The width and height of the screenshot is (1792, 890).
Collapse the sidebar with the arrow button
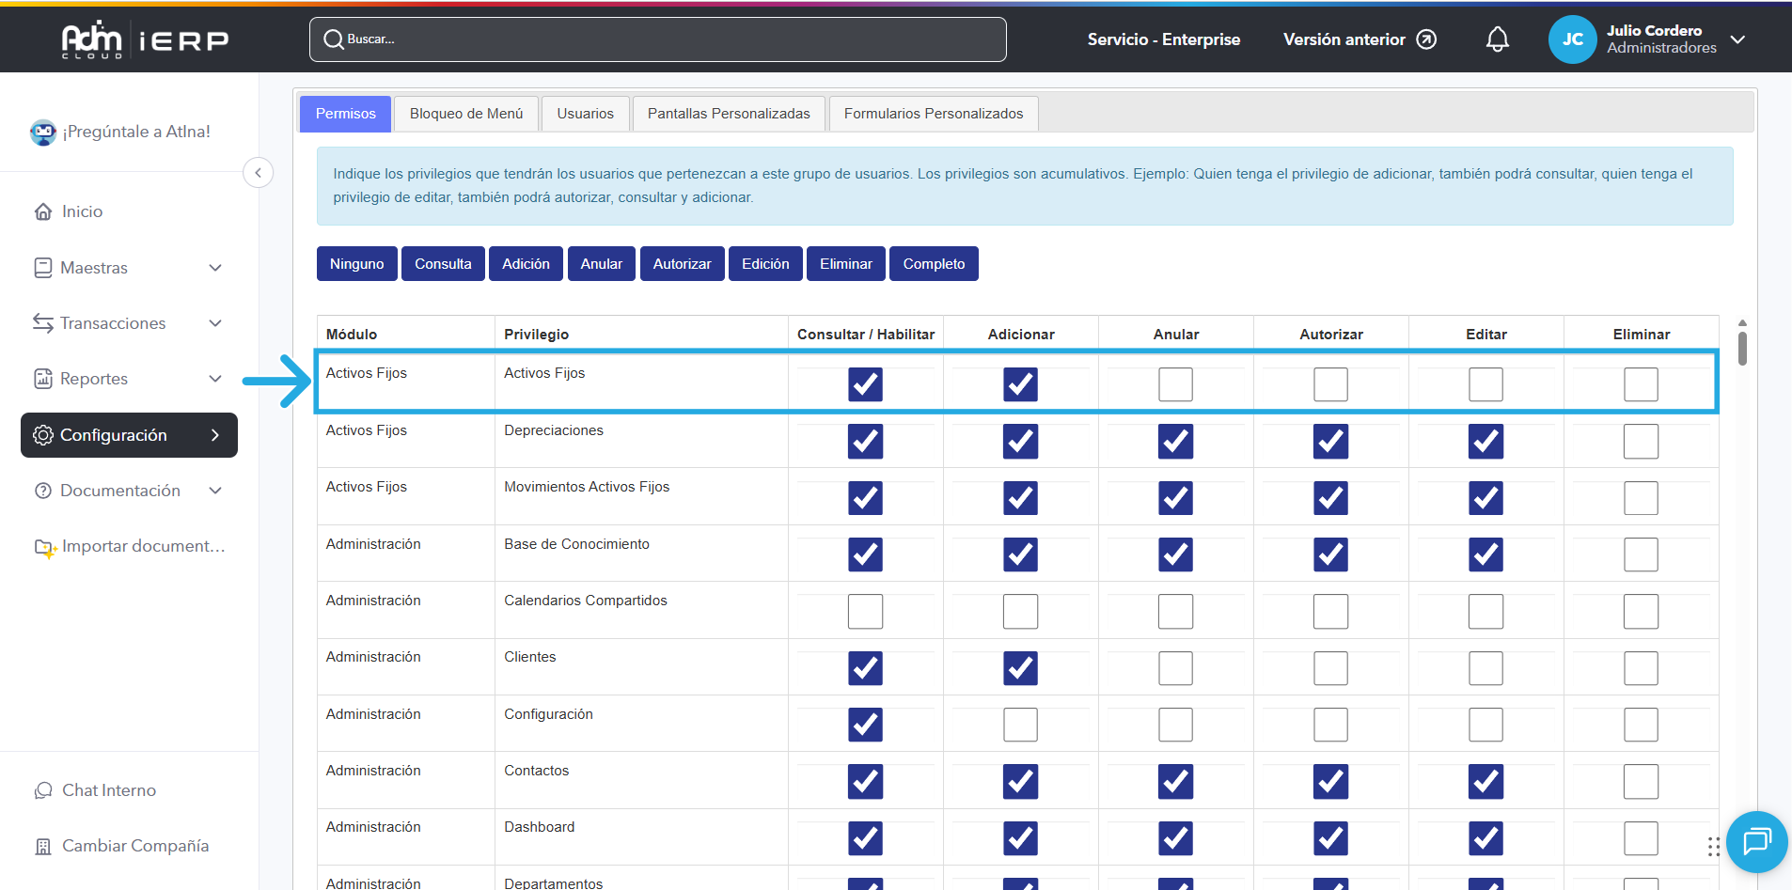pos(258,173)
